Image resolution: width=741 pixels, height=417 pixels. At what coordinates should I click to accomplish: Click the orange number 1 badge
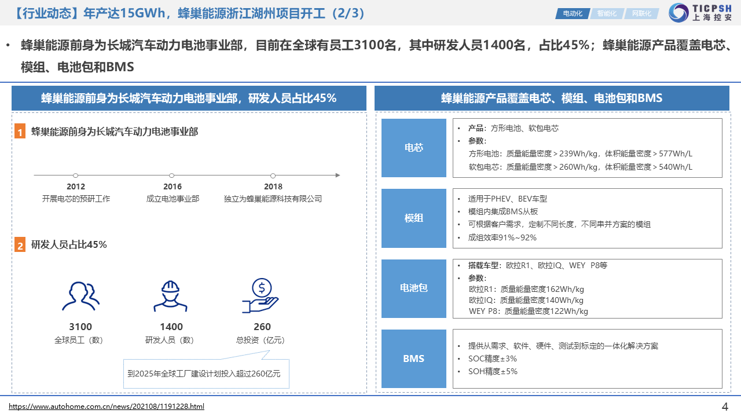pyautogui.click(x=20, y=132)
